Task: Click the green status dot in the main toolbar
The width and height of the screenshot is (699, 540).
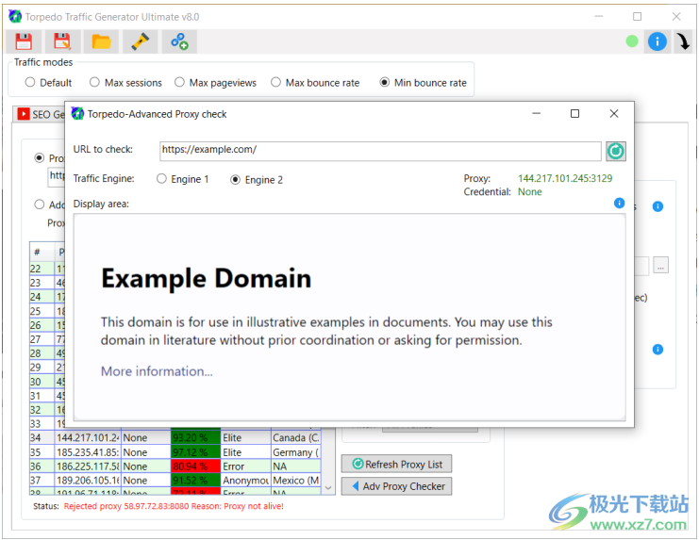Action: coord(632,41)
